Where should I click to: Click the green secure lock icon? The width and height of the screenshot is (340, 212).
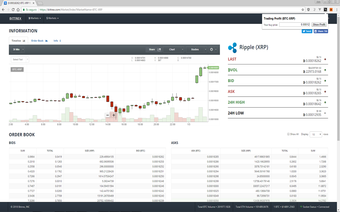[24, 10]
